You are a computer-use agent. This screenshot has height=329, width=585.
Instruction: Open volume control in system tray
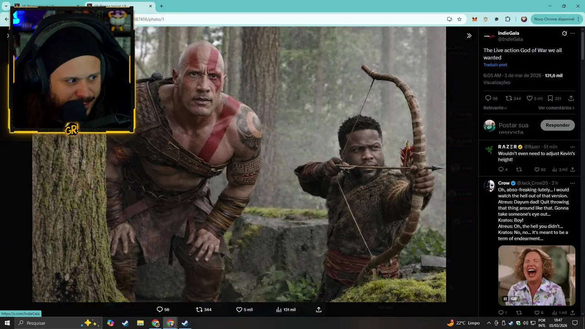(x=525, y=323)
